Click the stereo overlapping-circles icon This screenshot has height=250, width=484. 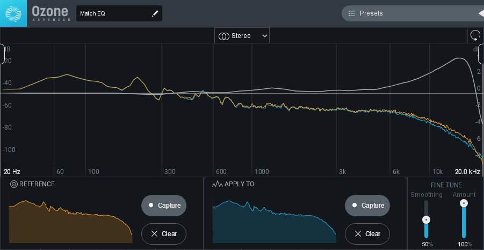(224, 36)
